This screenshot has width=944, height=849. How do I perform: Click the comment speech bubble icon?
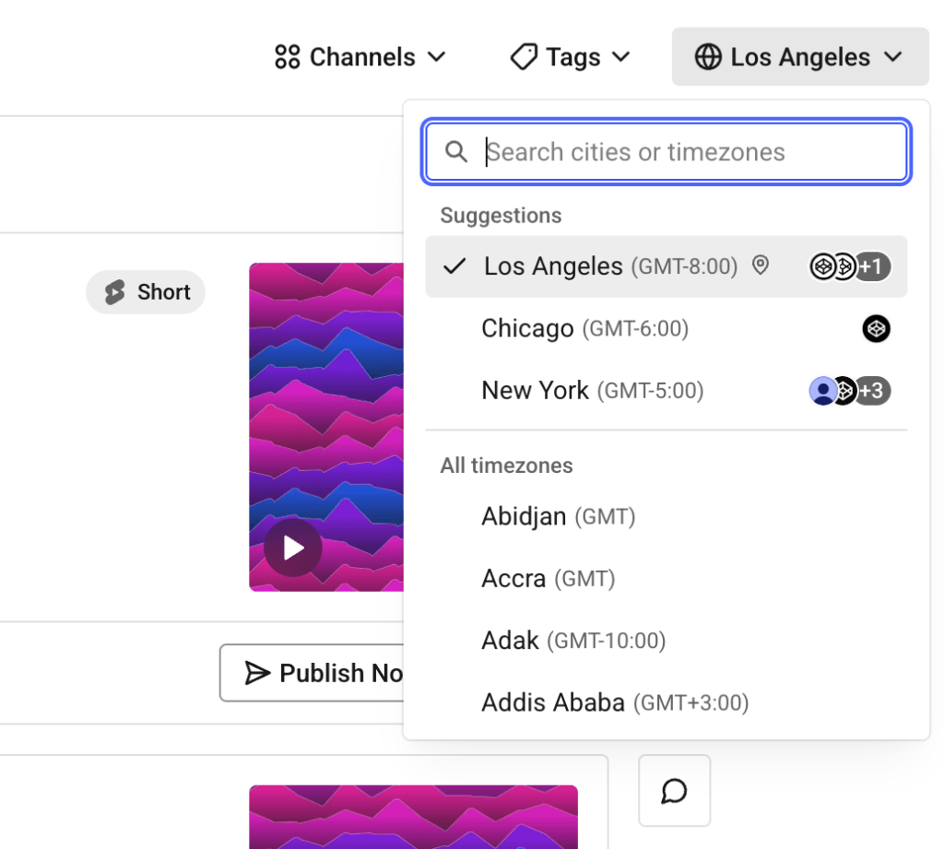tap(674, 790)
